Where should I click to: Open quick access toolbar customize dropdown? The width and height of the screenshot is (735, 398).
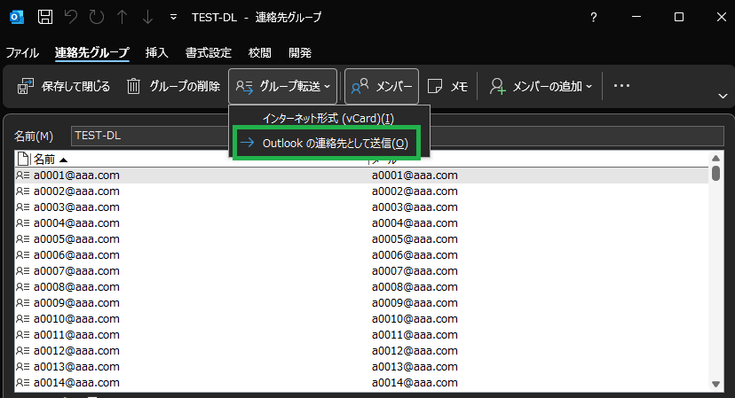click(x=173, y=18)
